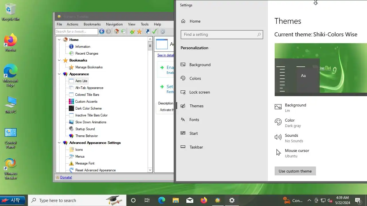Select Dark Color Scheme in the tree
This screenshot has height=206, width=367.
pyautogui.click(x=88, y=108)
